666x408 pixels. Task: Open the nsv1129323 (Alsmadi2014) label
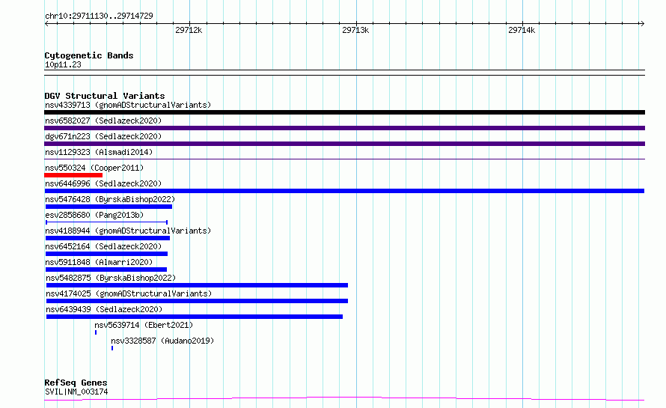(x=99, y=152)
